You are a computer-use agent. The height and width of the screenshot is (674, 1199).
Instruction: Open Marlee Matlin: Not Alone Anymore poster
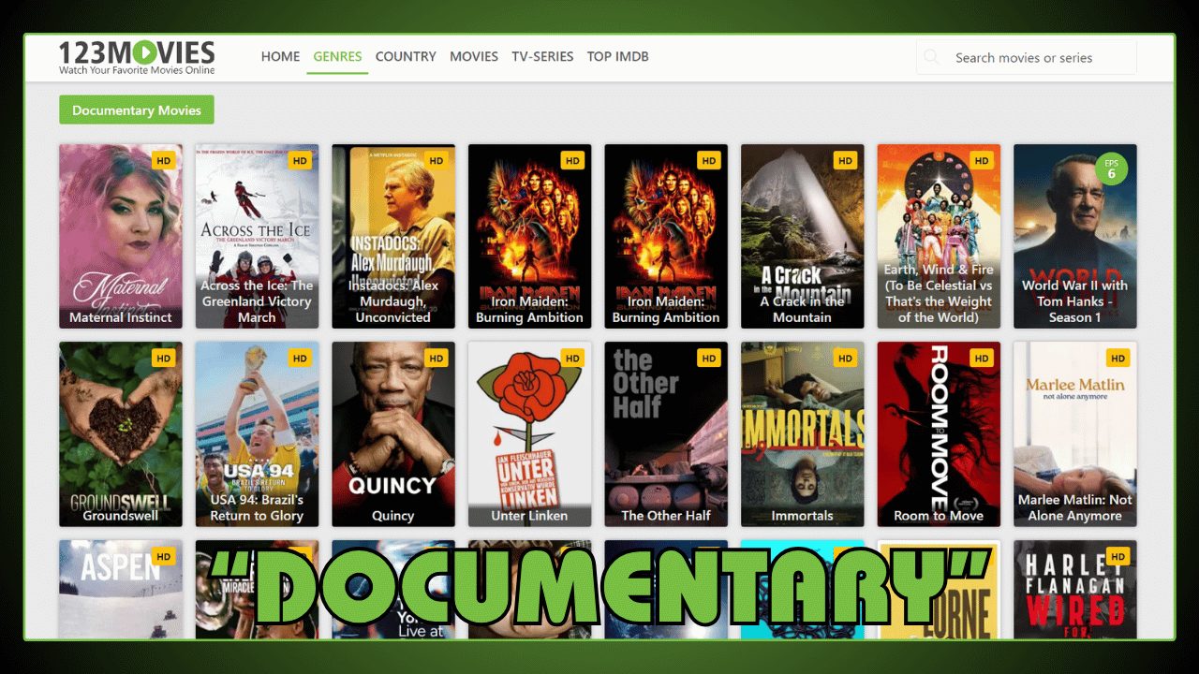1075,433
